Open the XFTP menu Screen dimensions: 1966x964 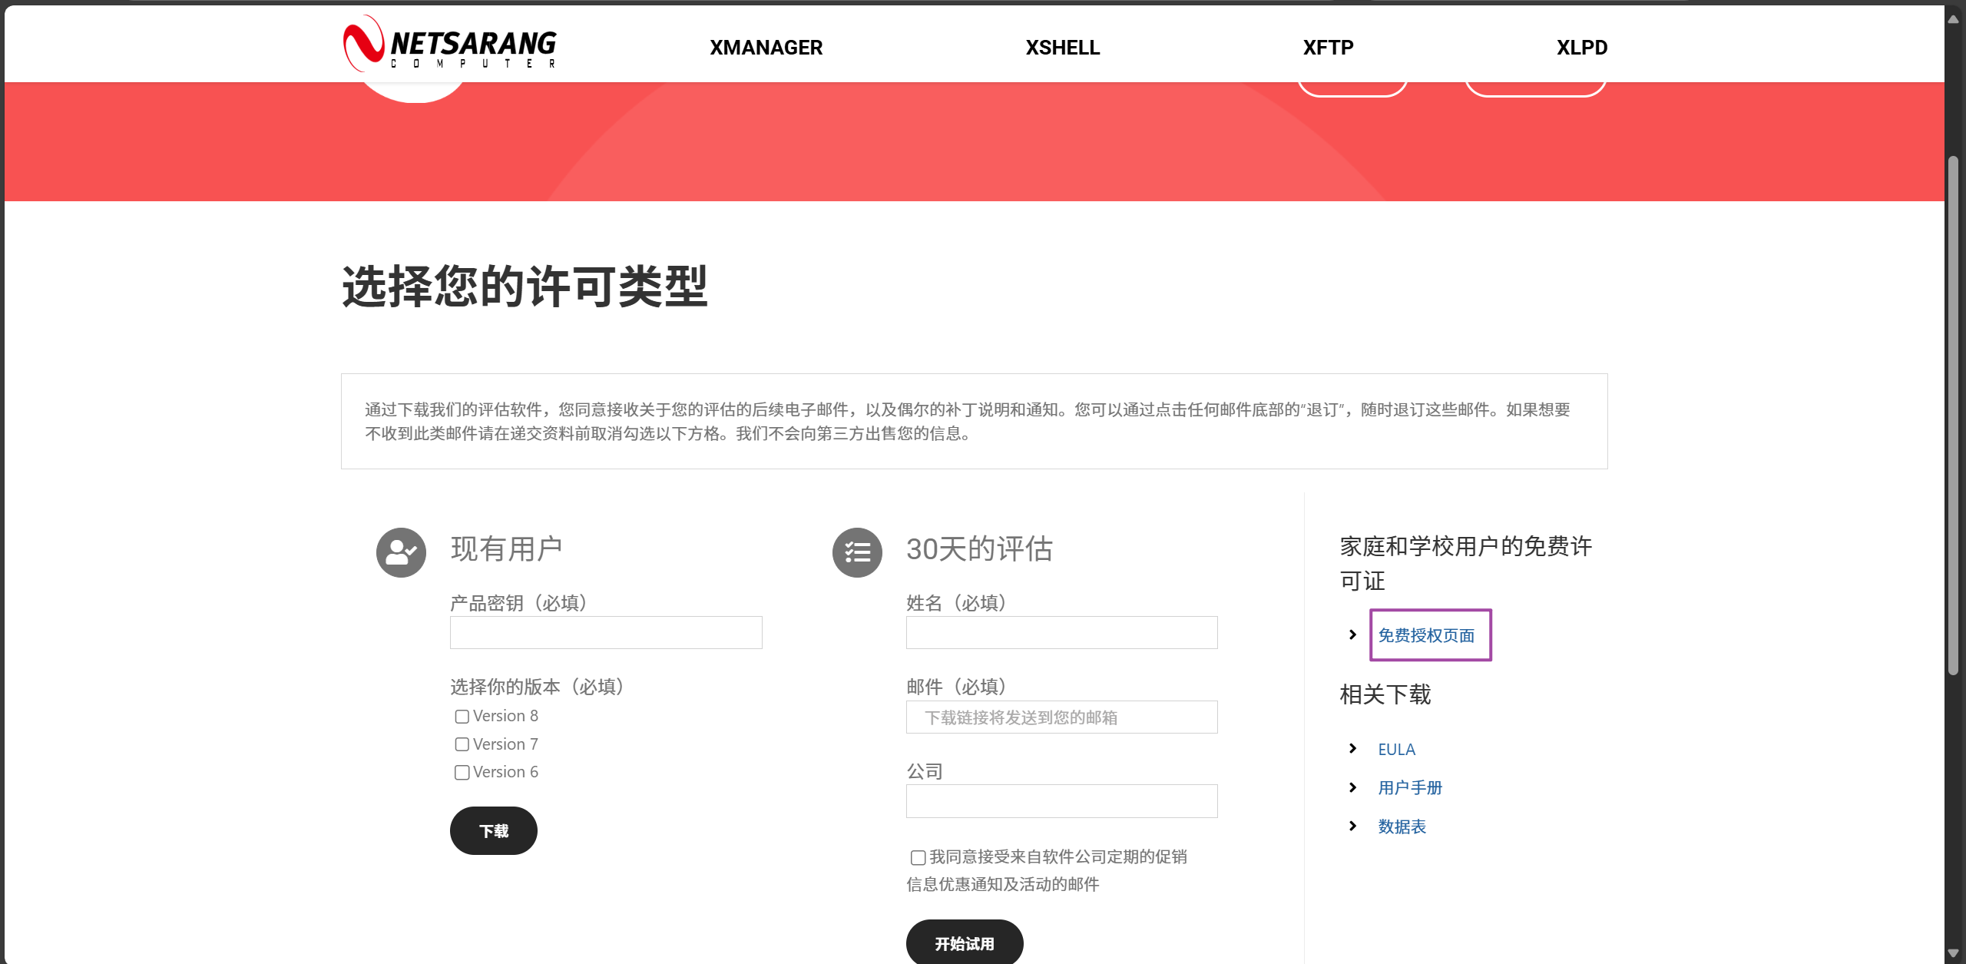tap(1328, 48)
